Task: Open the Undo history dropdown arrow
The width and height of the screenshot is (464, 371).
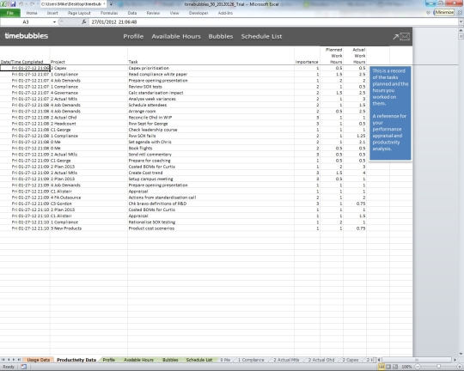Action: (x=26, y=4)
